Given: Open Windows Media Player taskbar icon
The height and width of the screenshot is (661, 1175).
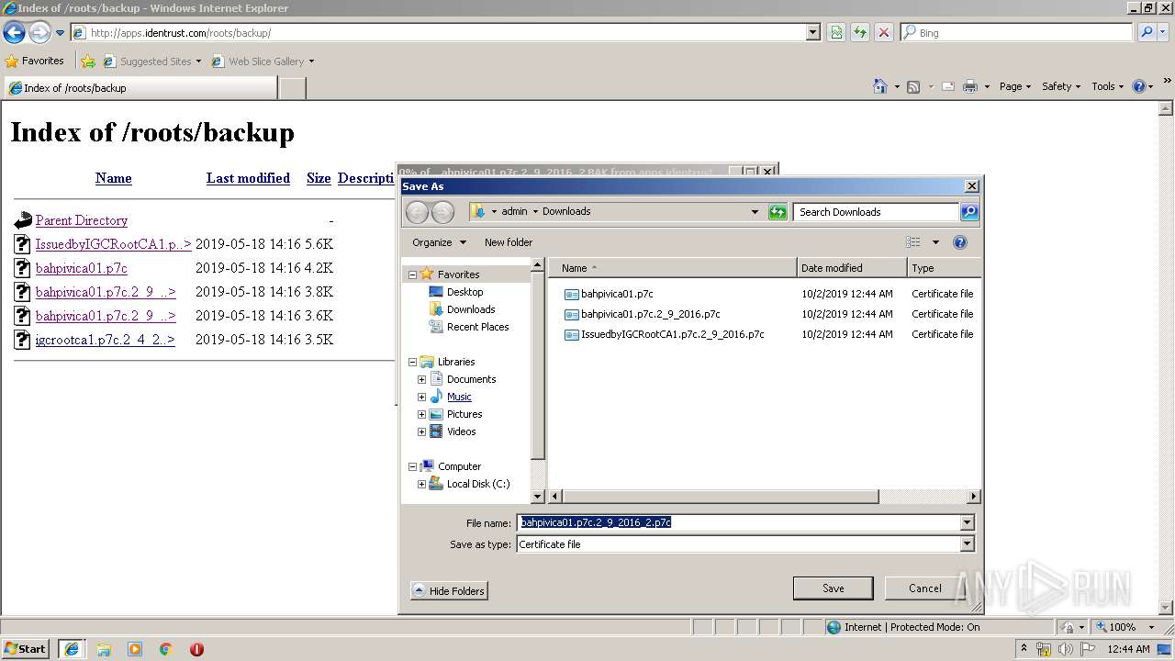Looking at the screenshot, I should pyautogui.click(x=135, y=649).
